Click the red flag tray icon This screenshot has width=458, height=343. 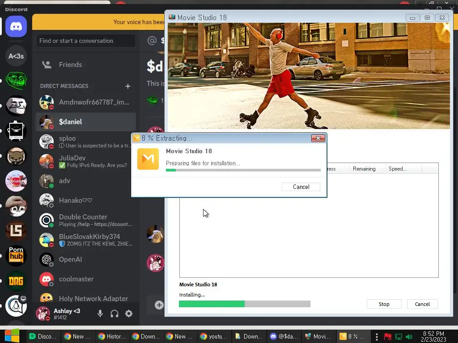click(x=388, y=337)
